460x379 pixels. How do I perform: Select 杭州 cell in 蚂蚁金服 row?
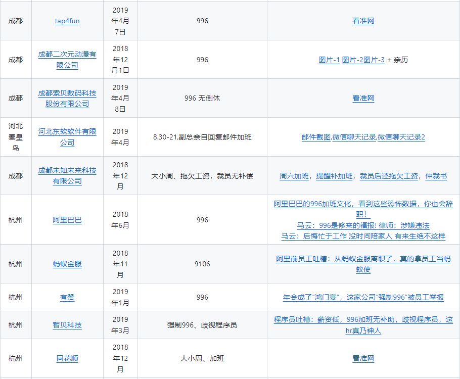16,264
